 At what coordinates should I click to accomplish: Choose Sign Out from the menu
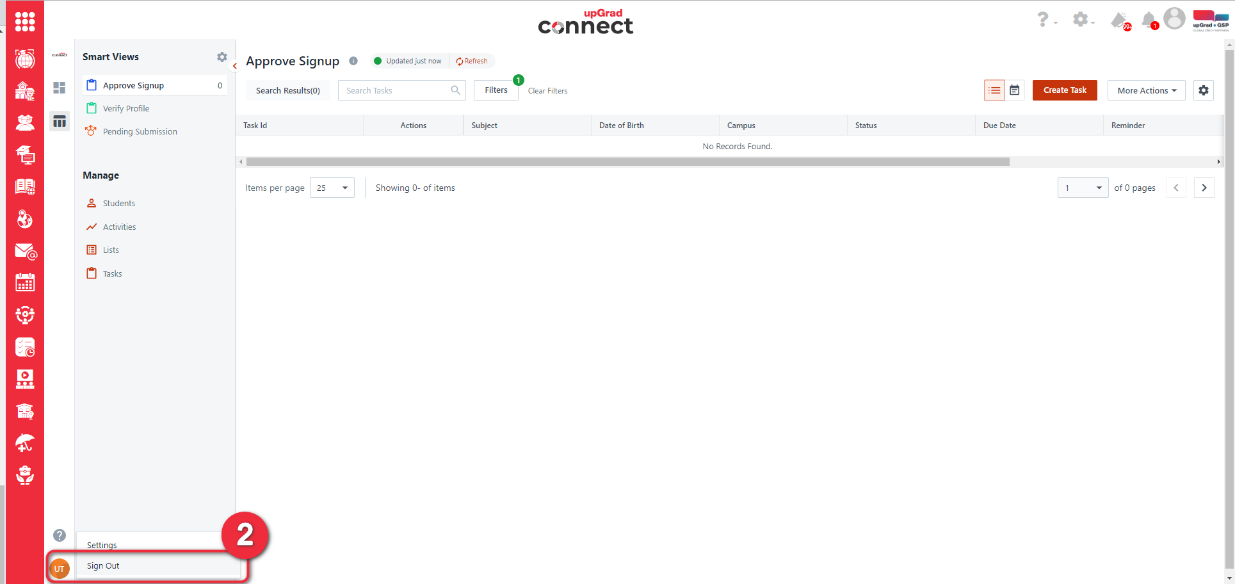tap(104, 566)
